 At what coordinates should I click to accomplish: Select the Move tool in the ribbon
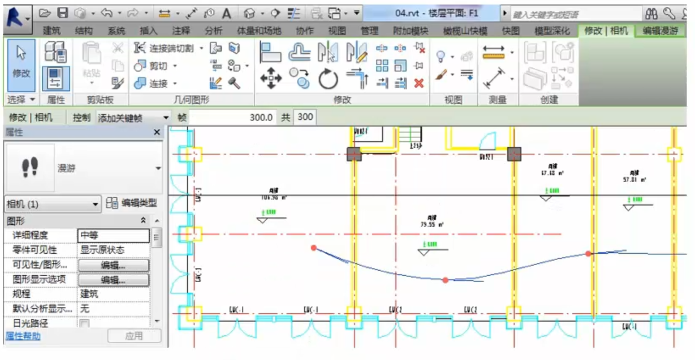(x=270, y=79)
